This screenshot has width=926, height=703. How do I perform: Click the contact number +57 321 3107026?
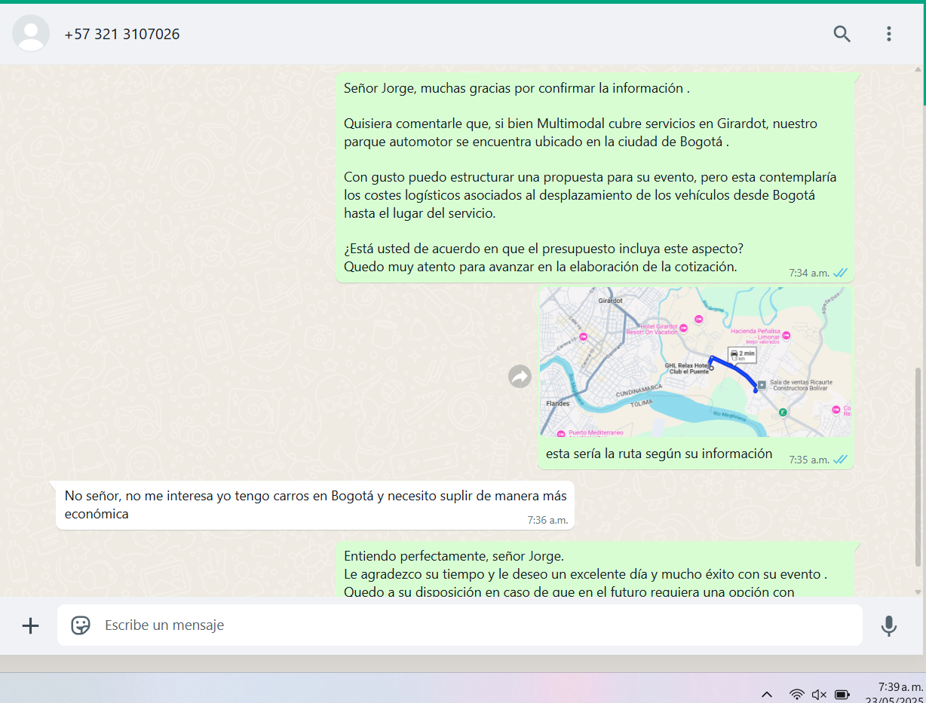click(x=122, y=34)
